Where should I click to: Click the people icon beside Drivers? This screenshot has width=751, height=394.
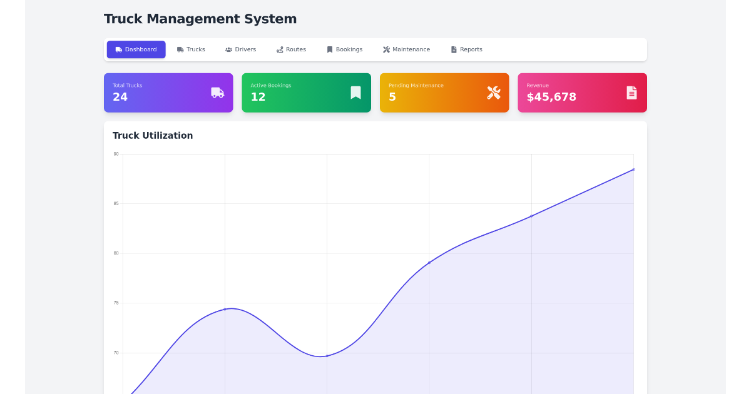tap(228, 49)
